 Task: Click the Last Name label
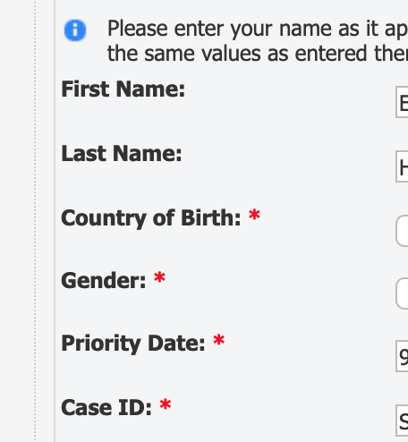[122, 153]
